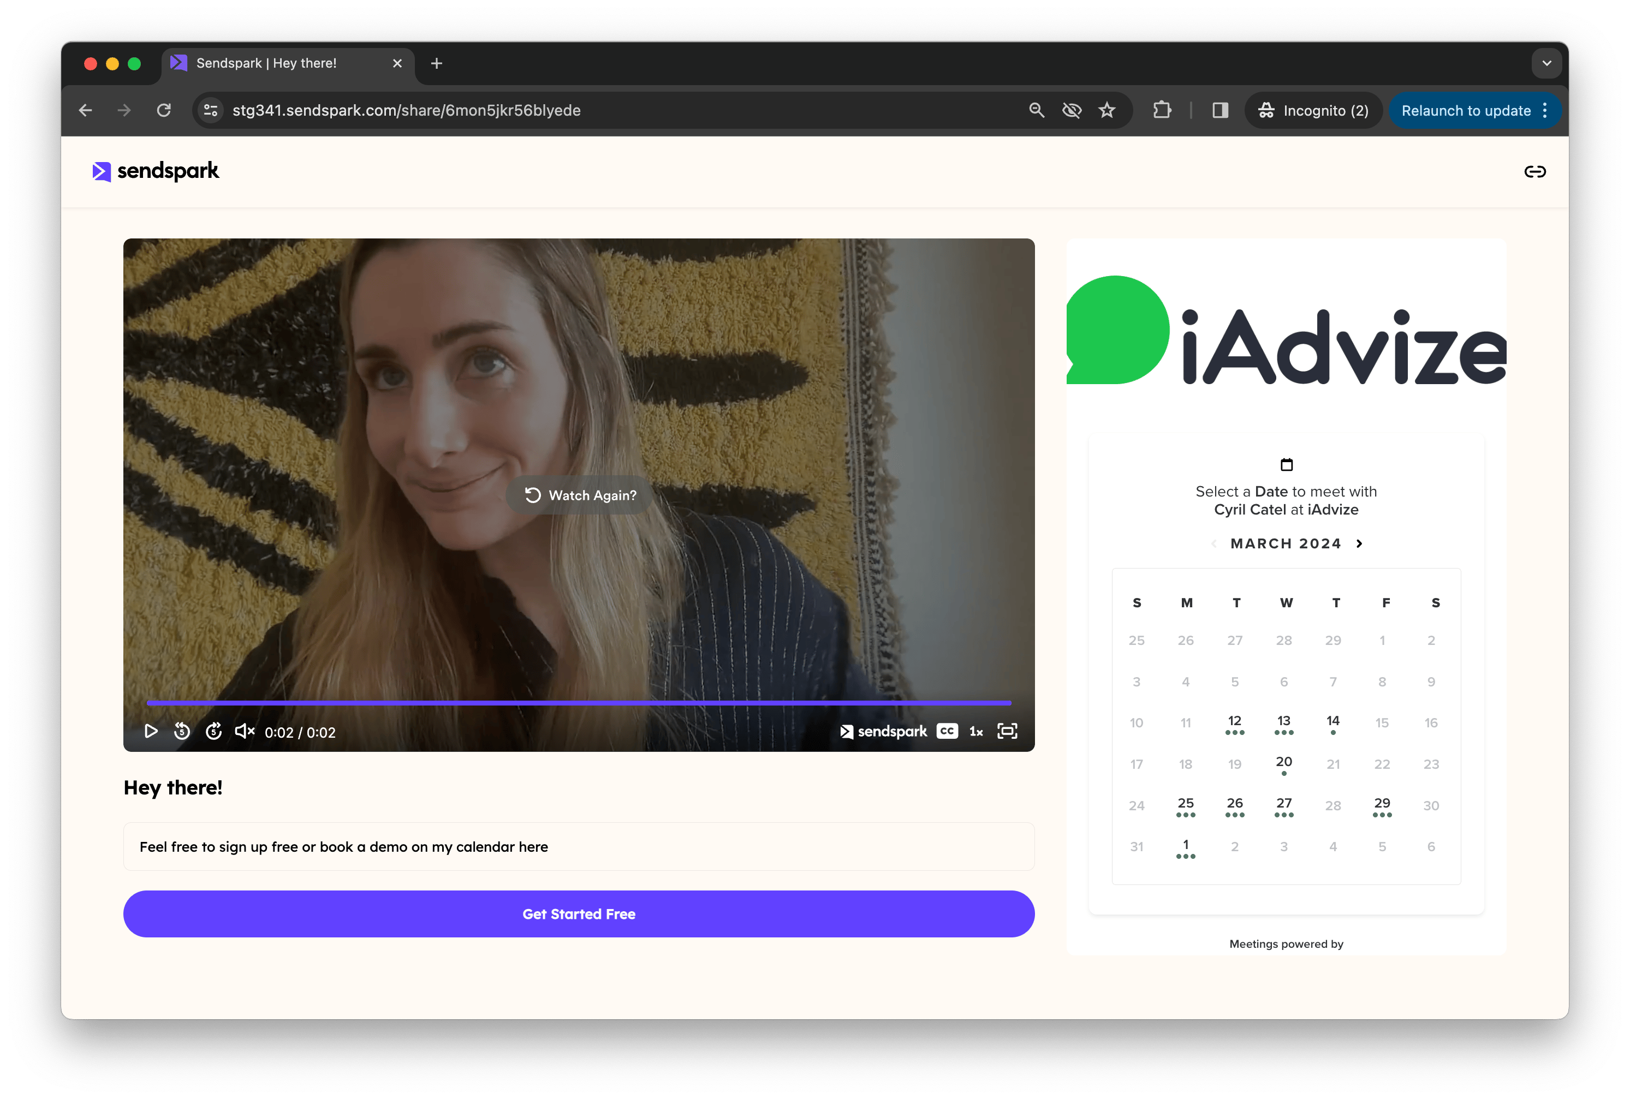Play the video with the play icon
The width and height of the screenshot is (1630, 1100).
pyautogui.click(x=151, y=731)
